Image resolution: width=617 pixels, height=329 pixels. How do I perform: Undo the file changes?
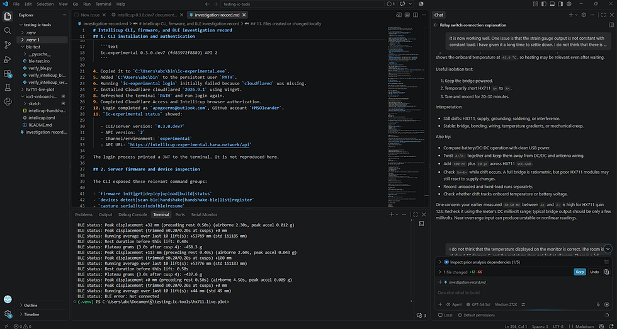click(x=594, y=272)
